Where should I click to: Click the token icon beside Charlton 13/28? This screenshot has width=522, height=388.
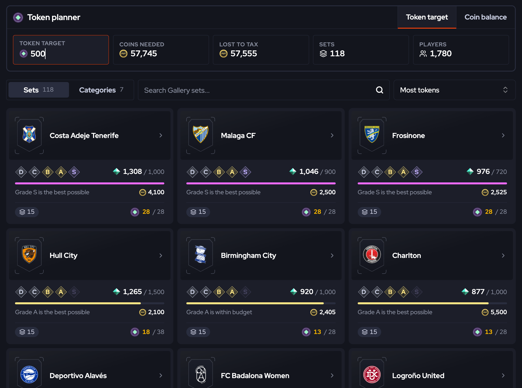tap(478, 332)
